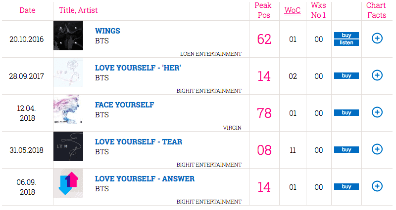Buy the Love Yourself Tear album

(346, 150)
